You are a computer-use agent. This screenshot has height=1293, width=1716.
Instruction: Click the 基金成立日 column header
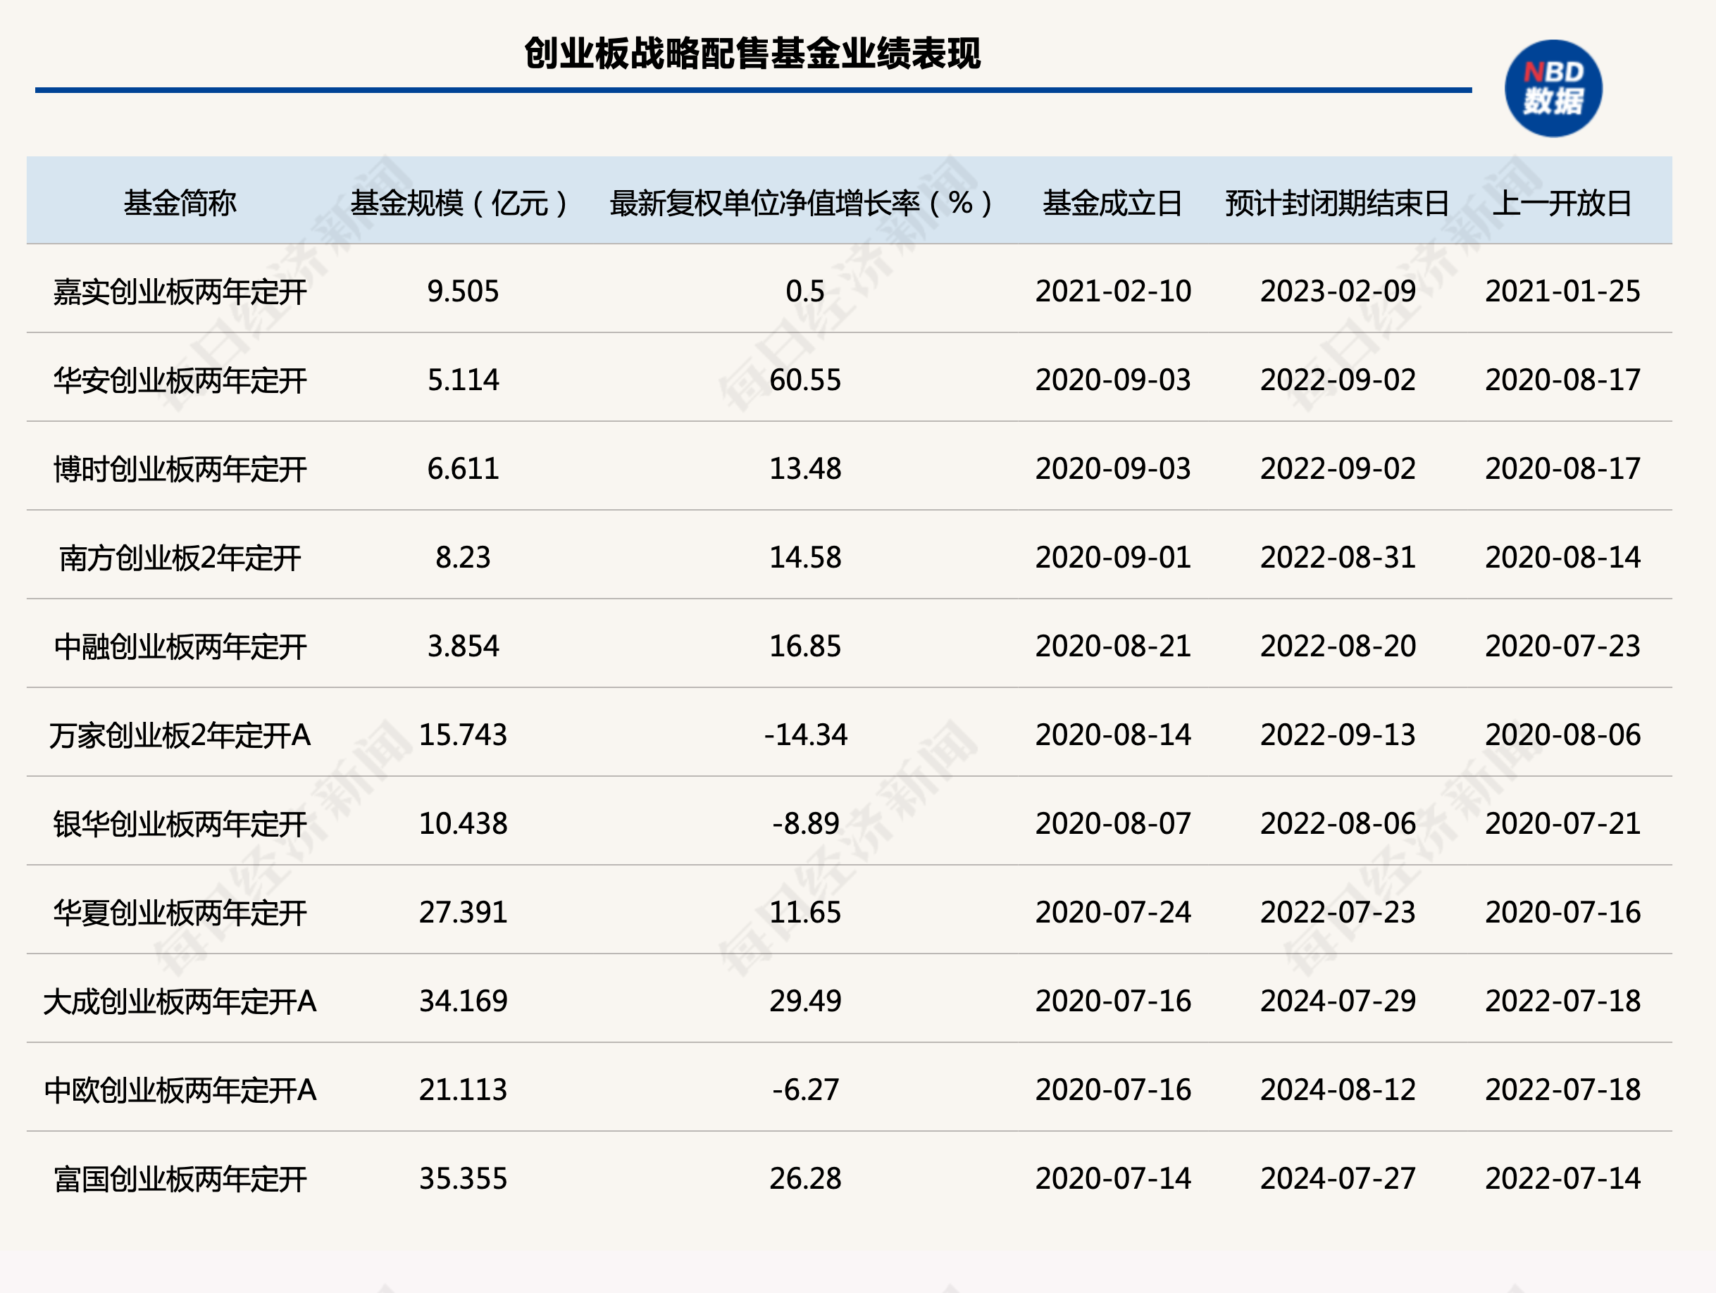[1112, 204]
